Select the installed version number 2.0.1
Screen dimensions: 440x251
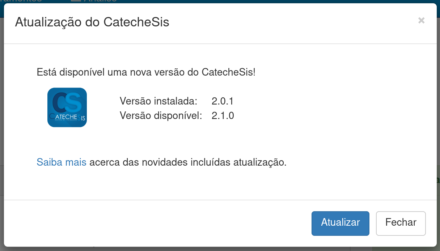pyautogui.click(x=223, y=101)
